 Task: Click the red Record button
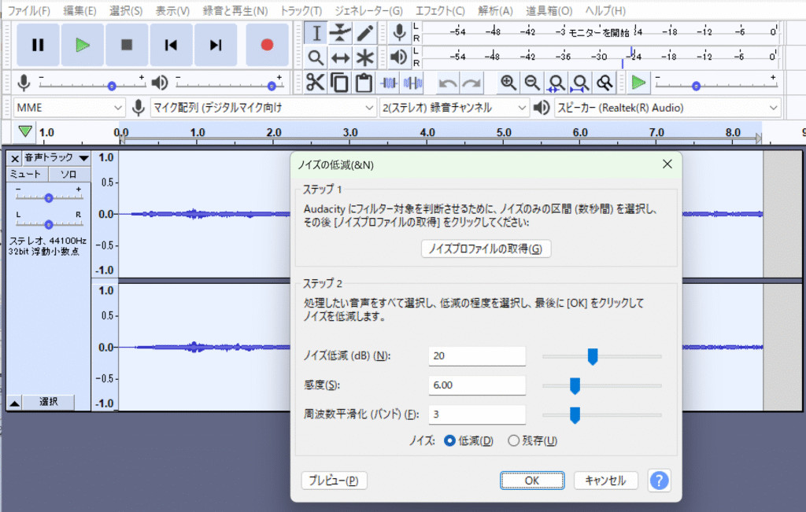pos(267,45)
